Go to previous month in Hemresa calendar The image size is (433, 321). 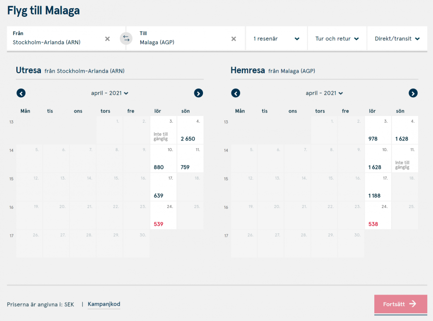pyautogui.click(x=236, y=93)
